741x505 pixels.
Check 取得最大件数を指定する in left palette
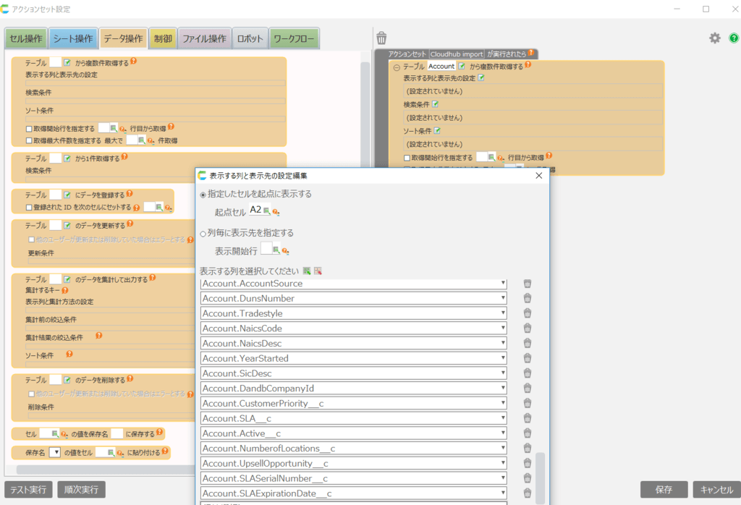[x=29, y=141]
